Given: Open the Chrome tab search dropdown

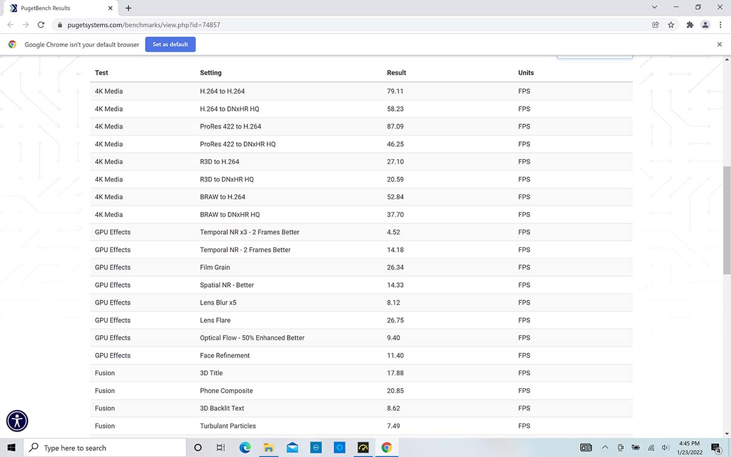Looking at the screenshot, I should 654,8.
